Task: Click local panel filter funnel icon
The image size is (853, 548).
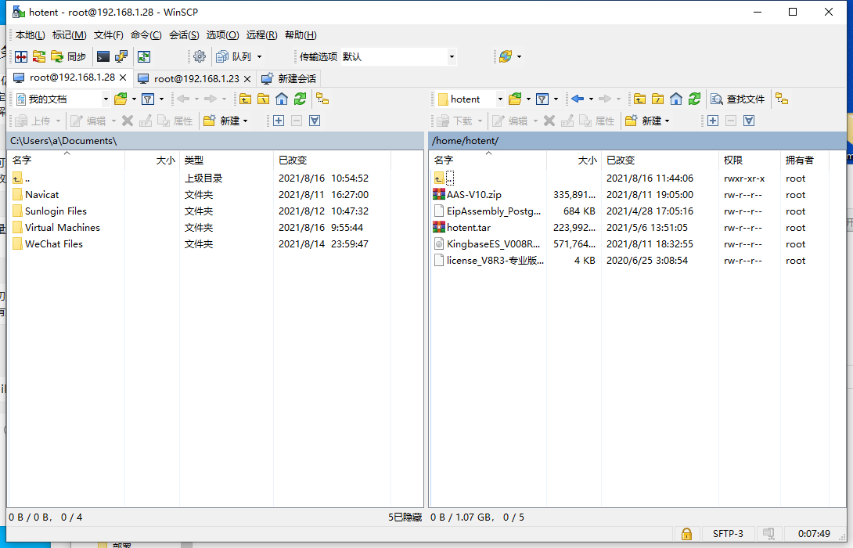Action: (x=148, y=99)
